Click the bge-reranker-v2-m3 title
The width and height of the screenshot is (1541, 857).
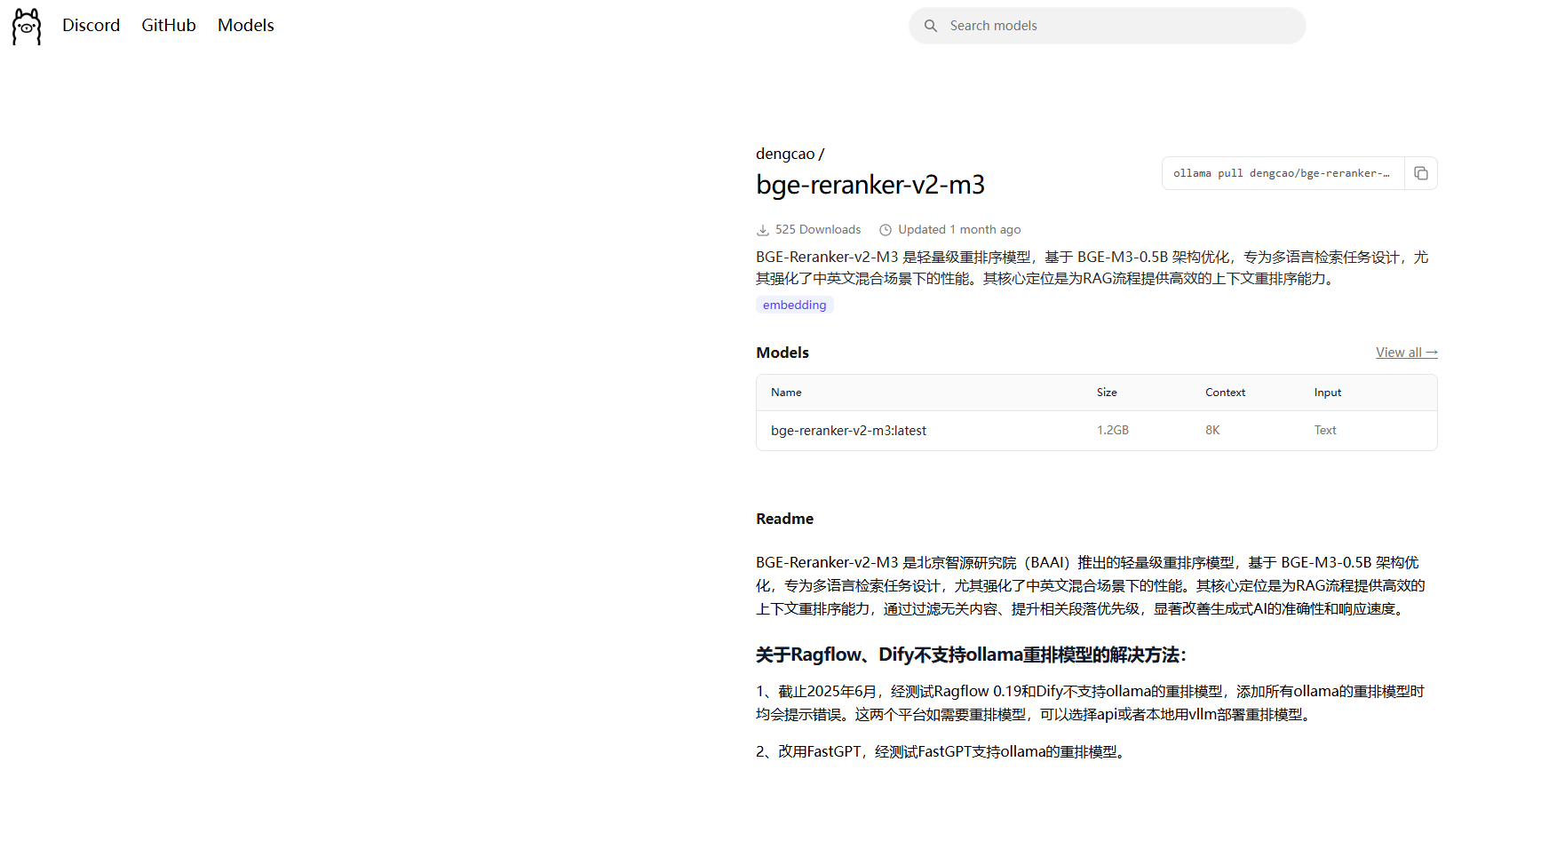(x=870, y=185)
